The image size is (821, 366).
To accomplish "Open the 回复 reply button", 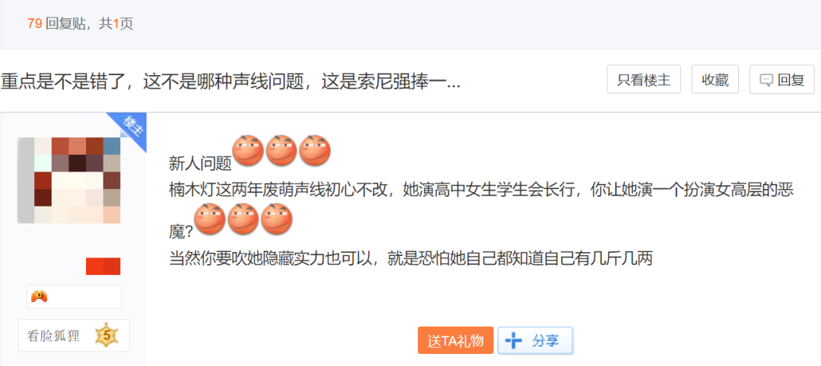I will [x=782, y=80].
